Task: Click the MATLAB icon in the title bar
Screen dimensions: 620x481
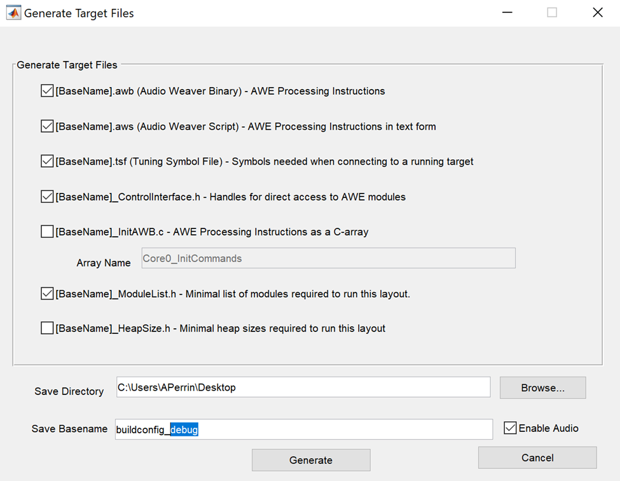Action: [13, 13]
